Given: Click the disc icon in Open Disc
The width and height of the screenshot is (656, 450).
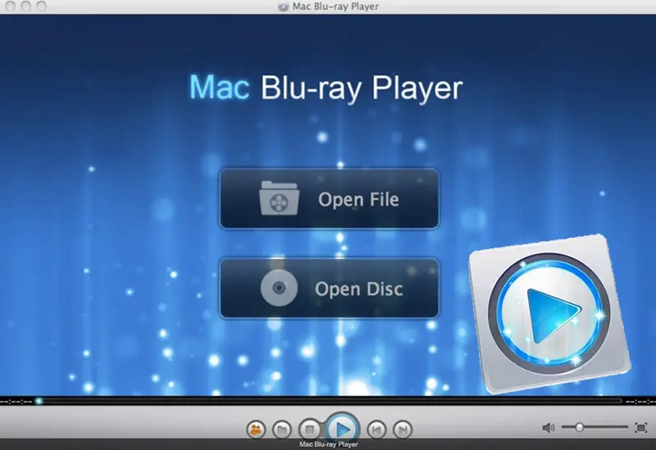Looking at the screenshot, I should [x=279, y=288].
